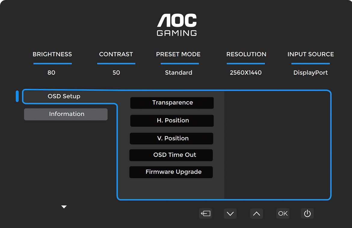Screen dimensions: 352x228
Task: Click the Contrast value 50
Action: [116, 73]
